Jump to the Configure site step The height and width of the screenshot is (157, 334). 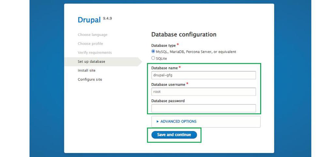pos(90,79)
